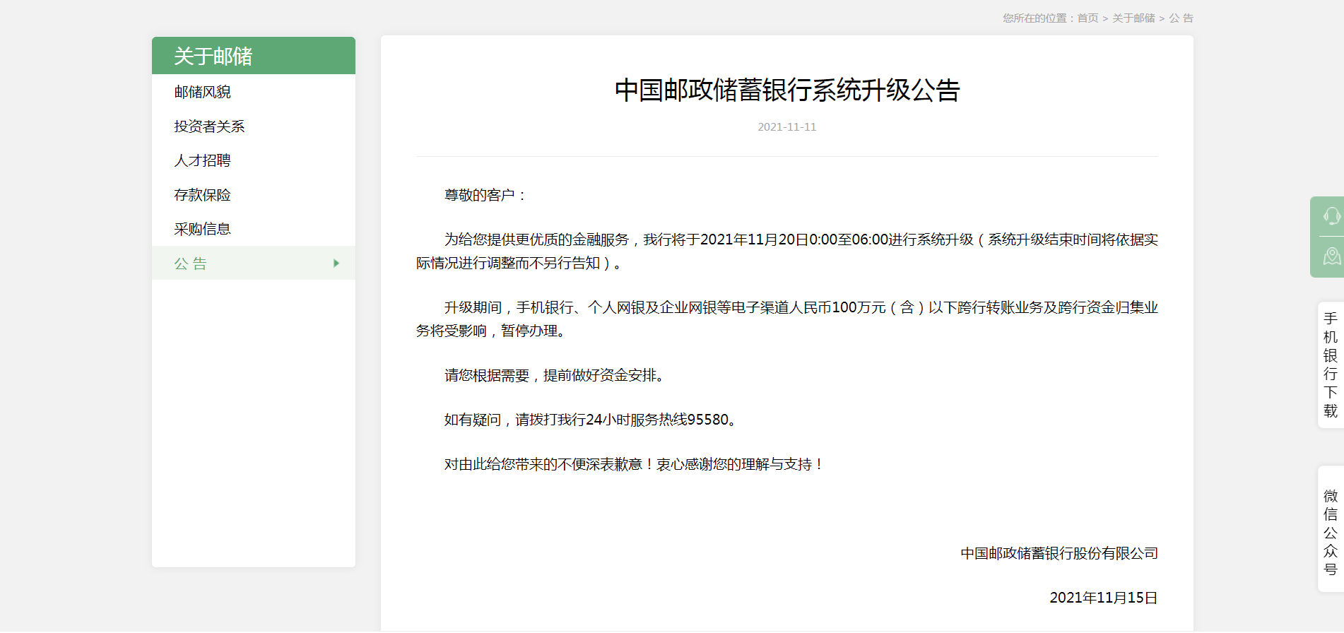Click the paragraph beginning 升级期间
The height and width of the screenshot is (633, 1344).
(787, 319)
